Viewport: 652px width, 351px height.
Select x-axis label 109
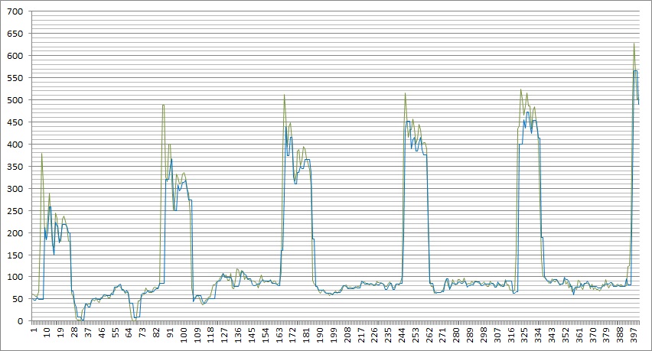[197, 335]
